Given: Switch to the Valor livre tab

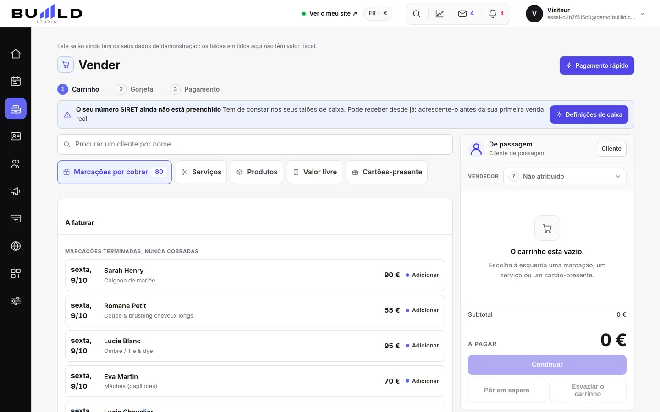Looking at the screenshot, I should tap(314, 172).
